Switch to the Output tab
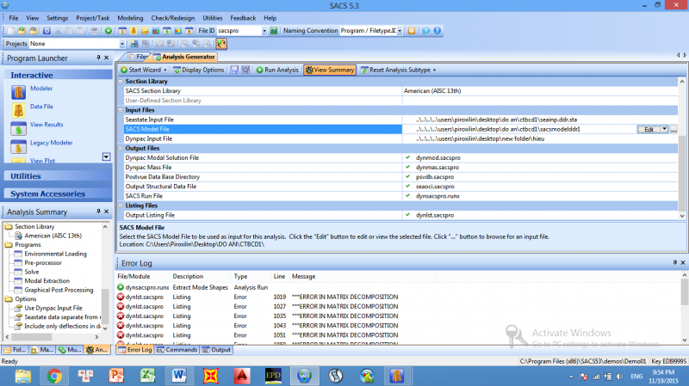Image resolution: width=689 pixels, height=386 pixels. 216,350
